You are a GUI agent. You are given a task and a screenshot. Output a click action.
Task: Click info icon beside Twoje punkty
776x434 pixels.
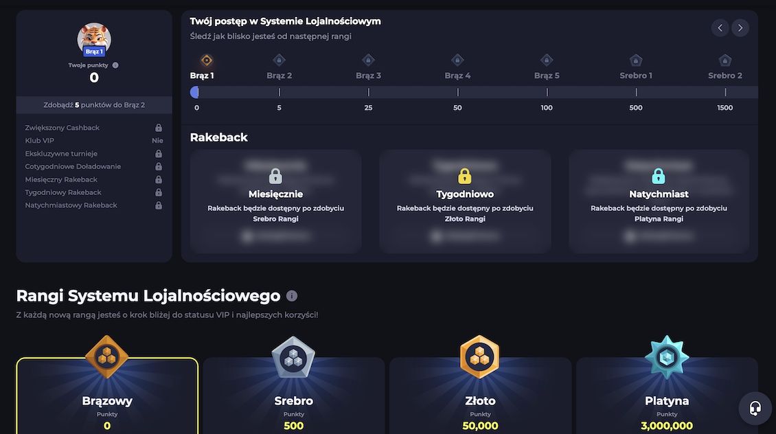[115, 65]
